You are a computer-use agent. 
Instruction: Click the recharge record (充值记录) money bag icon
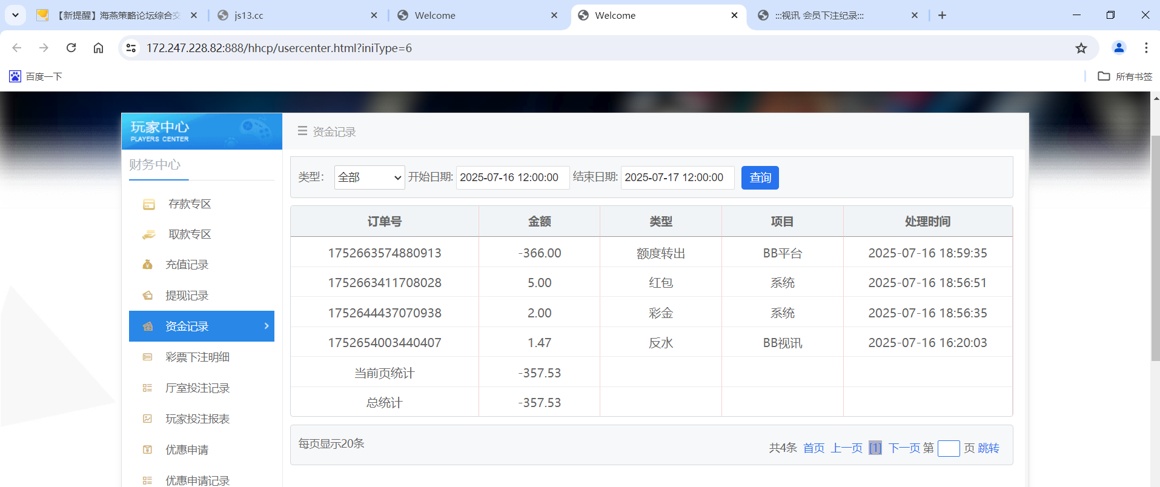[147, 265]
